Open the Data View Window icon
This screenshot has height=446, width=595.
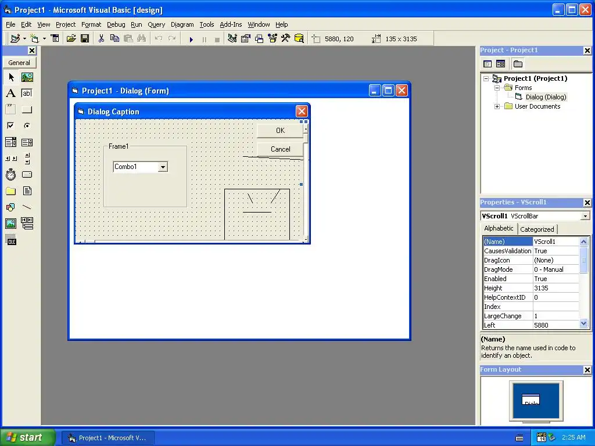pyautogui.click(x=299, y=38)
